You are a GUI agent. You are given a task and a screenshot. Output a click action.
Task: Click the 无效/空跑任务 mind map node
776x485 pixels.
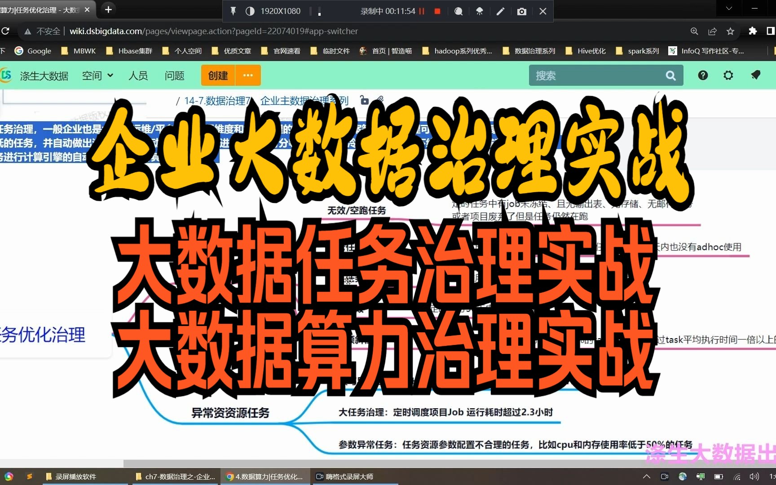click(357, 210)
